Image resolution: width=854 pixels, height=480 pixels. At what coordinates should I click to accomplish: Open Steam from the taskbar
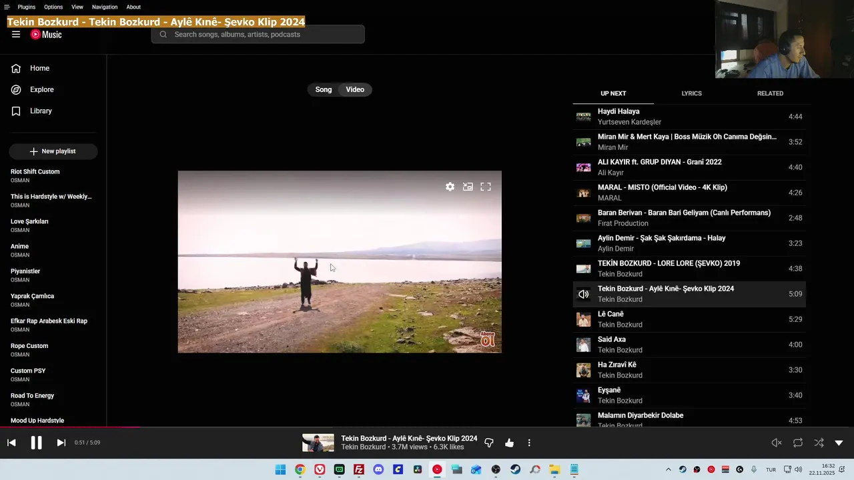pos(515,469)
